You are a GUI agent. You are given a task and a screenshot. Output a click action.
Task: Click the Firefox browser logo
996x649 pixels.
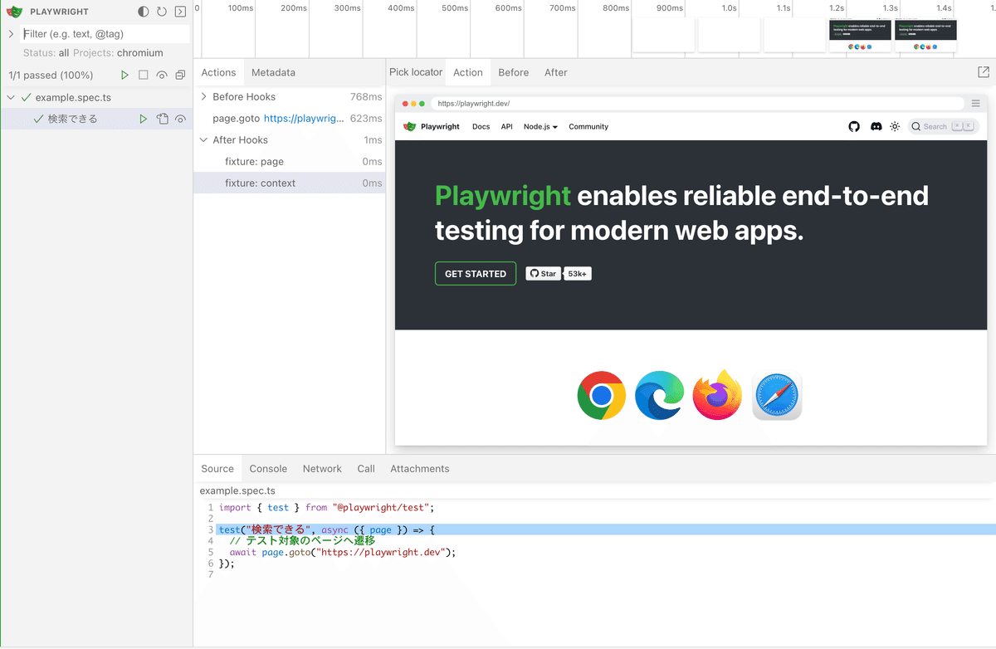[x=718, y=395]
